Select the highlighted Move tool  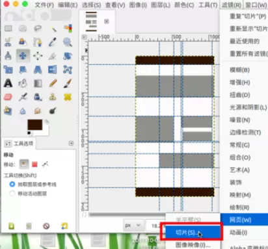pyautogui.click(x=23, y=56)
